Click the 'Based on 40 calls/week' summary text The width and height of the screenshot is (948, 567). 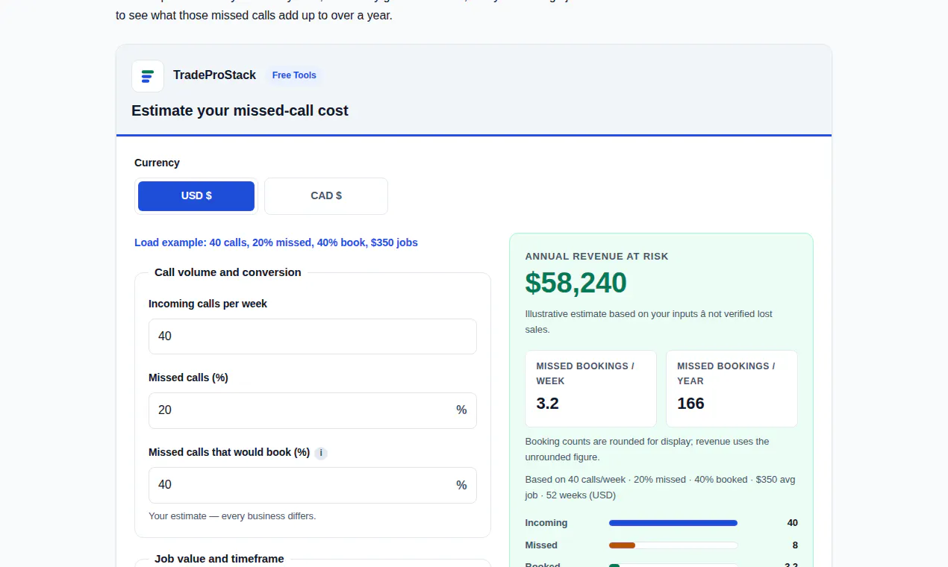(x=660, y=487)
